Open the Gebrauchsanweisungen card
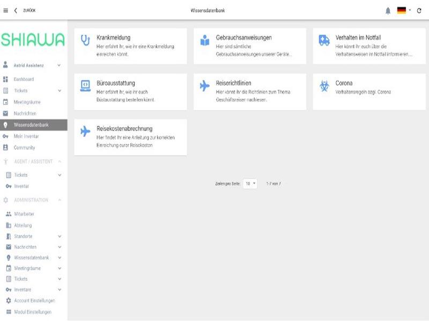 (250, 46)
